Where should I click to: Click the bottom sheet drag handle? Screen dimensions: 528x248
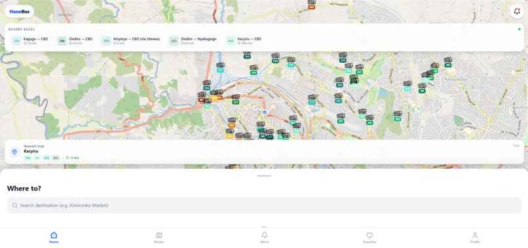click(x=265, y=175)
